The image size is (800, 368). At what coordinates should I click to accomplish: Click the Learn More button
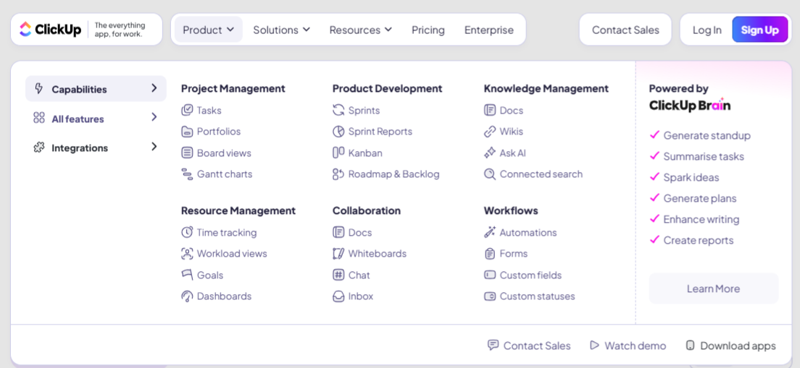[713, 288]
